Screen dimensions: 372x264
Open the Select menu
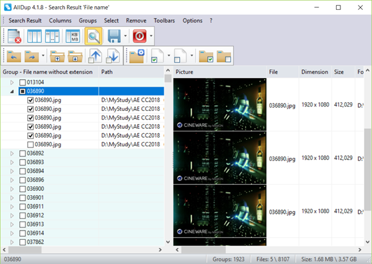[111, 20]
